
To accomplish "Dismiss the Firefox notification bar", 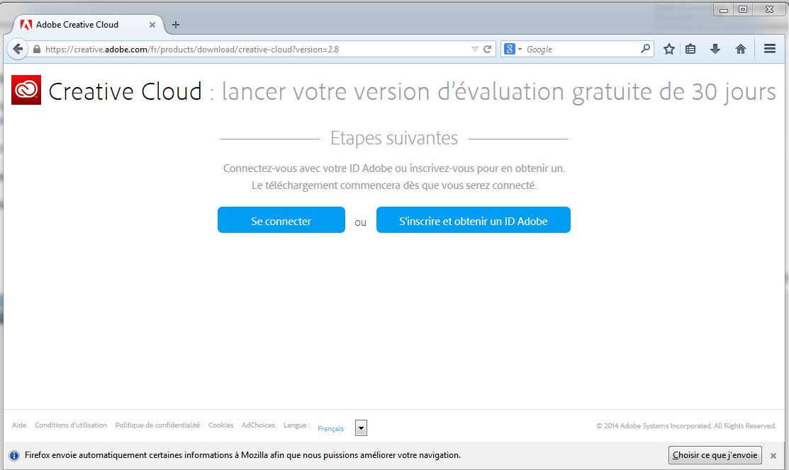I will 773,455.
